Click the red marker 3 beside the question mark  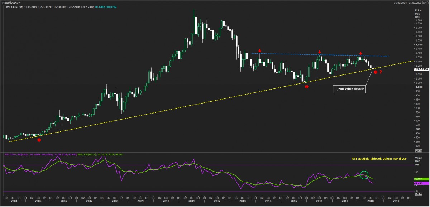(x=375, y=72)
